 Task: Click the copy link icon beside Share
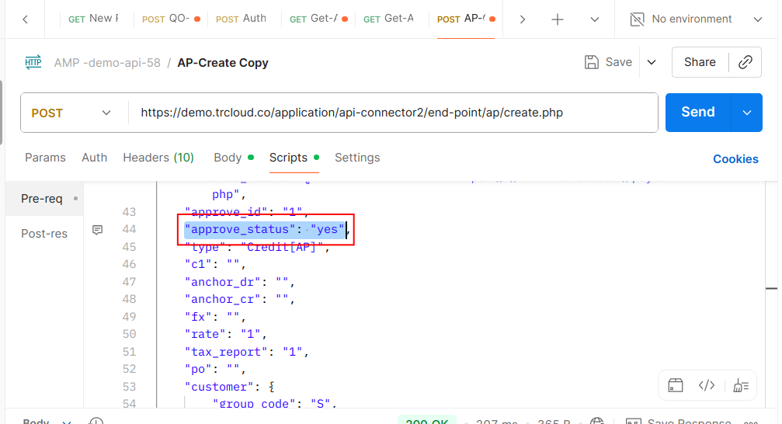(x=745, y=62)
